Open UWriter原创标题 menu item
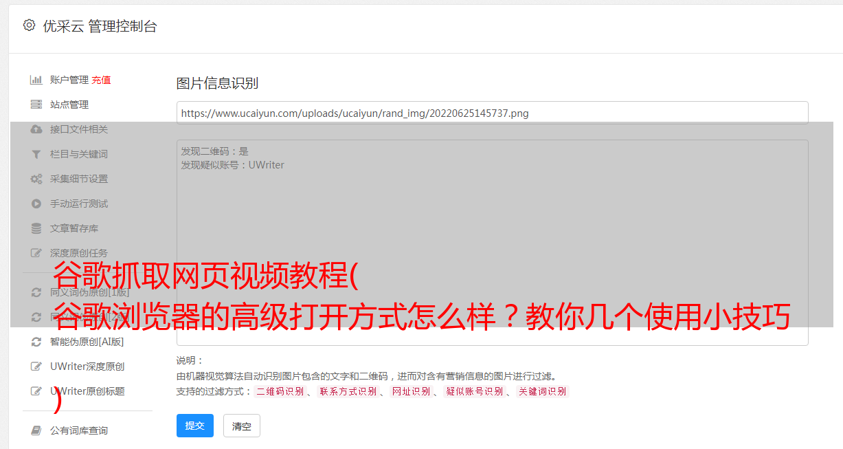 (87, 391)
